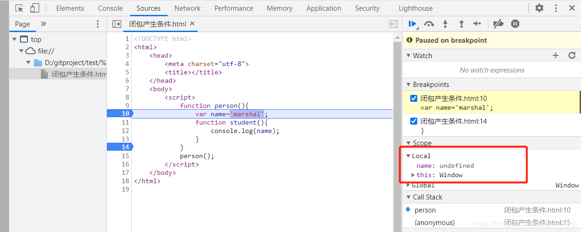Collapse the Breakpoints section

coord(408,85)
